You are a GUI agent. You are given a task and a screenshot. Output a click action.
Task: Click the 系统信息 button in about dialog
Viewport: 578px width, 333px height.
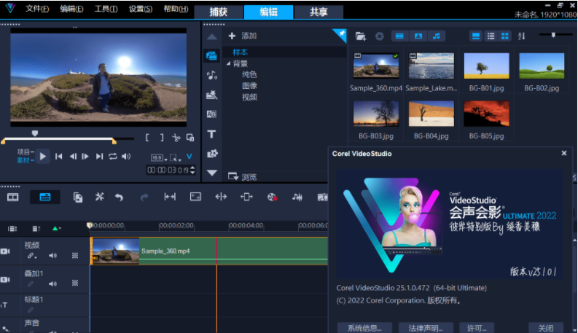coord(364,328)
